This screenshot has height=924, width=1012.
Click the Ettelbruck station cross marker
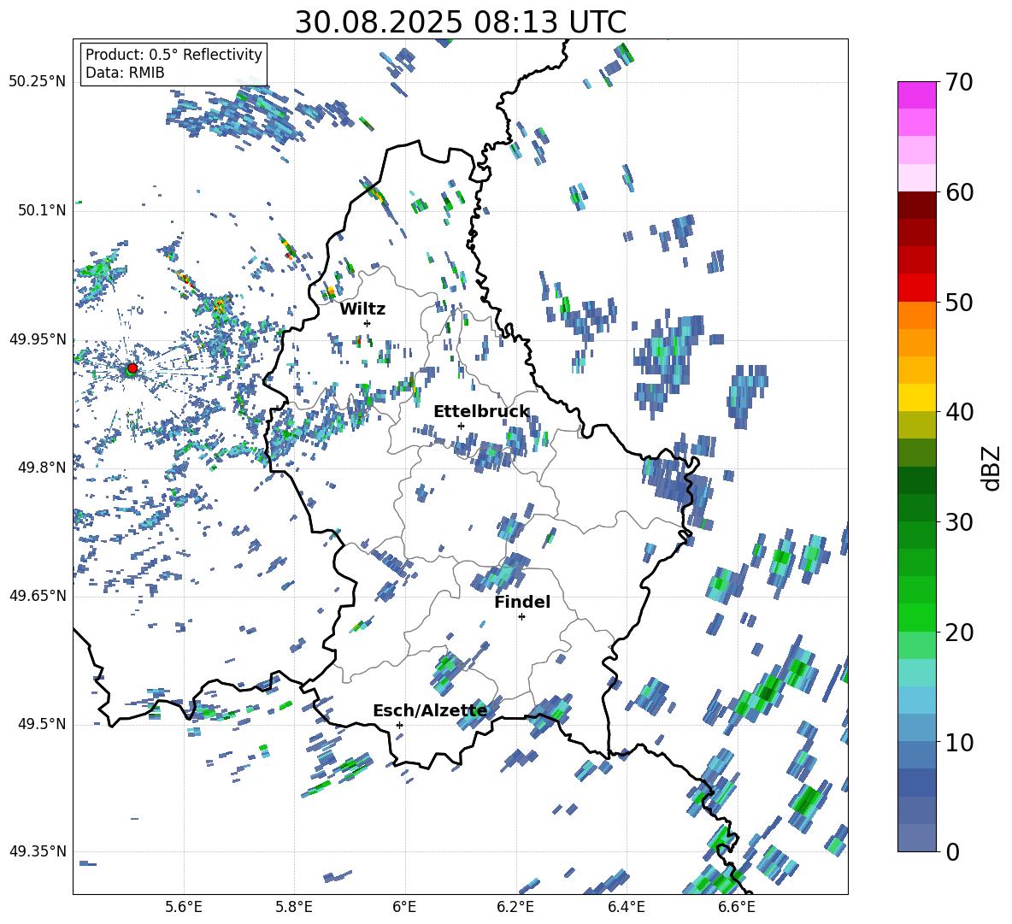pos(461,426)
